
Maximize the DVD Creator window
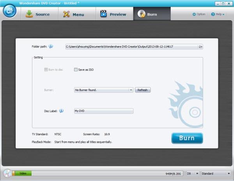223,4
